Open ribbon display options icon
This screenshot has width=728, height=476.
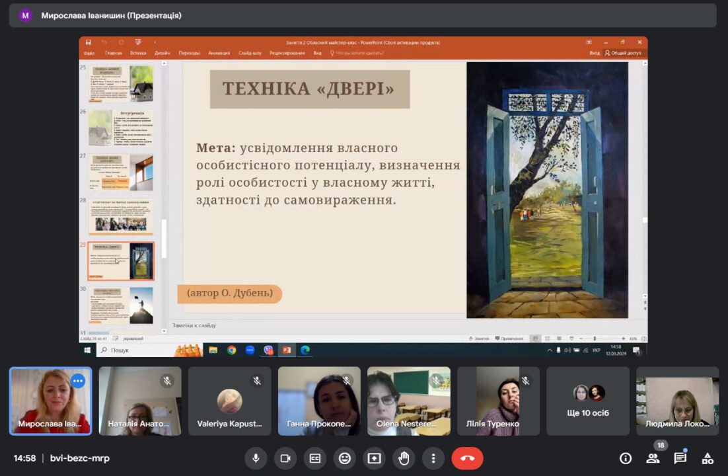(589, 42)
